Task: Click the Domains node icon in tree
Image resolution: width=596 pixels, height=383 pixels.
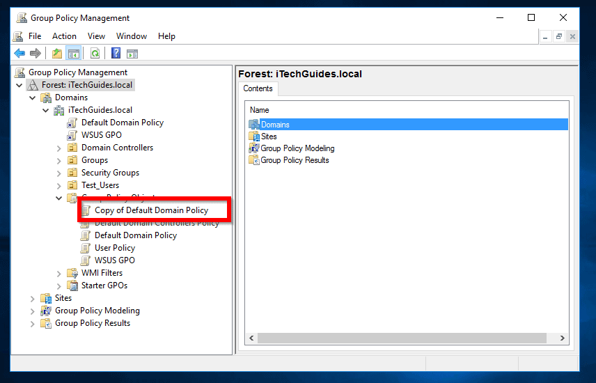Action: [x=47, y=97]
